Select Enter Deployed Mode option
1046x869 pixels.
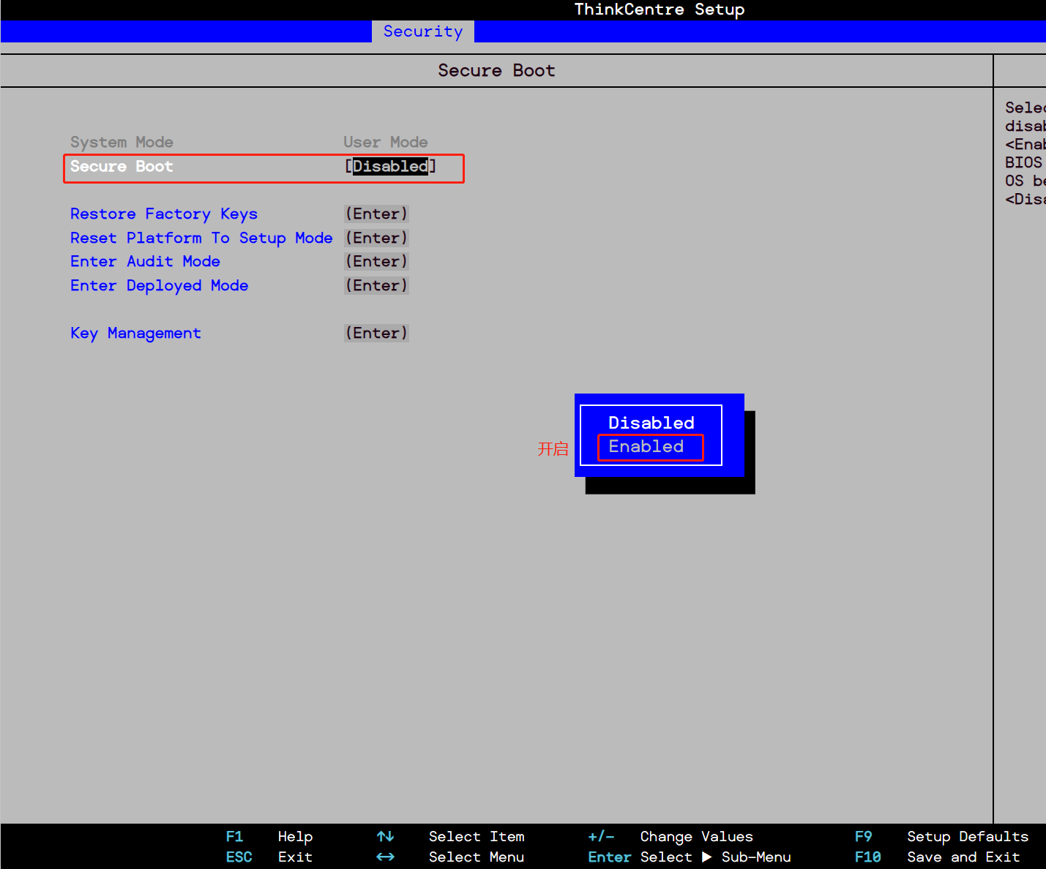click(x=159, y=286)
